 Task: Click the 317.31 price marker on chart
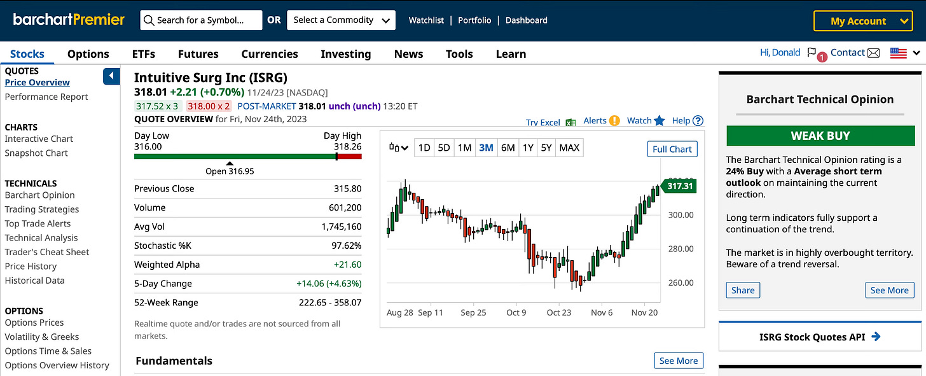pyautogui.click(x=678, y=186)
